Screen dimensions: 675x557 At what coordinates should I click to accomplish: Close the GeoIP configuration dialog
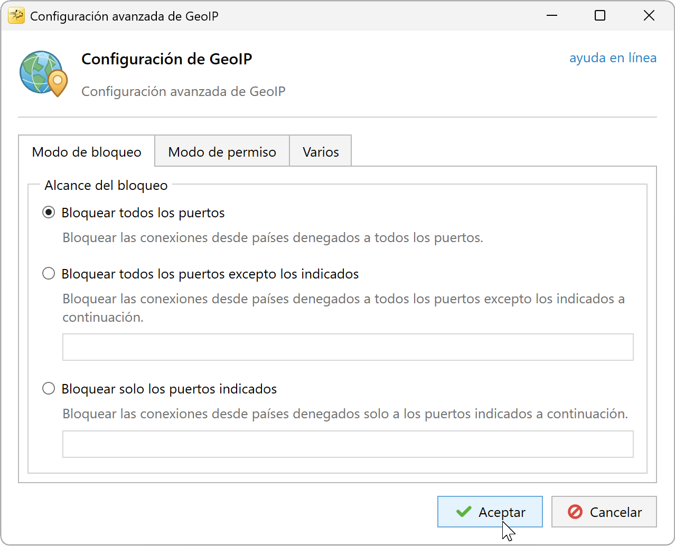tap(649, 16)
